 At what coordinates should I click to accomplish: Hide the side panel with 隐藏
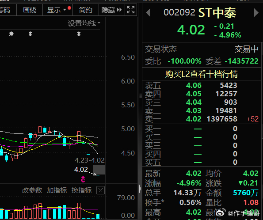coord(111,10)
